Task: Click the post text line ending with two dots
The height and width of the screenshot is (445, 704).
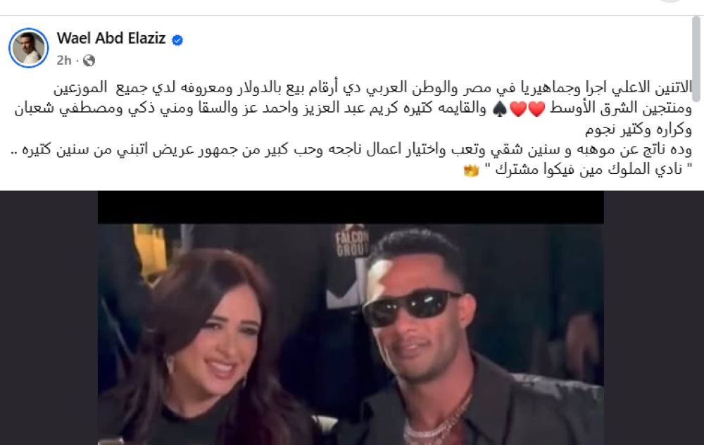Action: click(351, 149)
